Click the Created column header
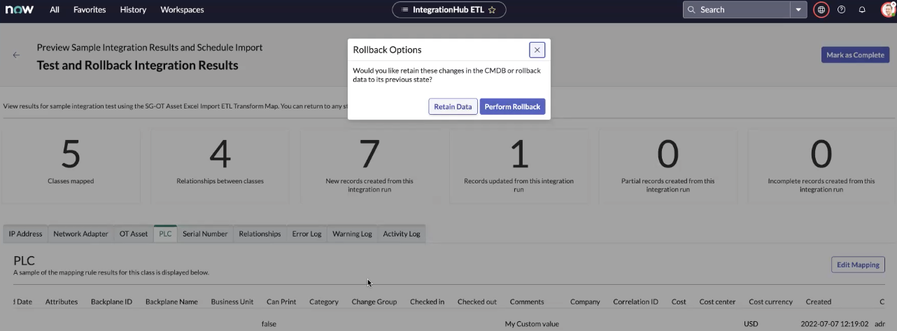The image size is (897, 331). [x=818, y=302]
